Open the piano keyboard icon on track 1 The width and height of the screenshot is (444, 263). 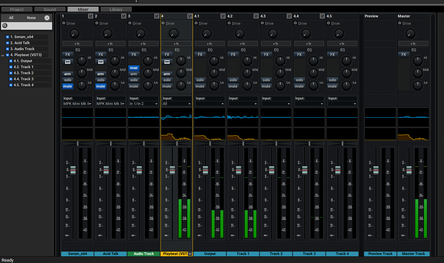(68, 62)
